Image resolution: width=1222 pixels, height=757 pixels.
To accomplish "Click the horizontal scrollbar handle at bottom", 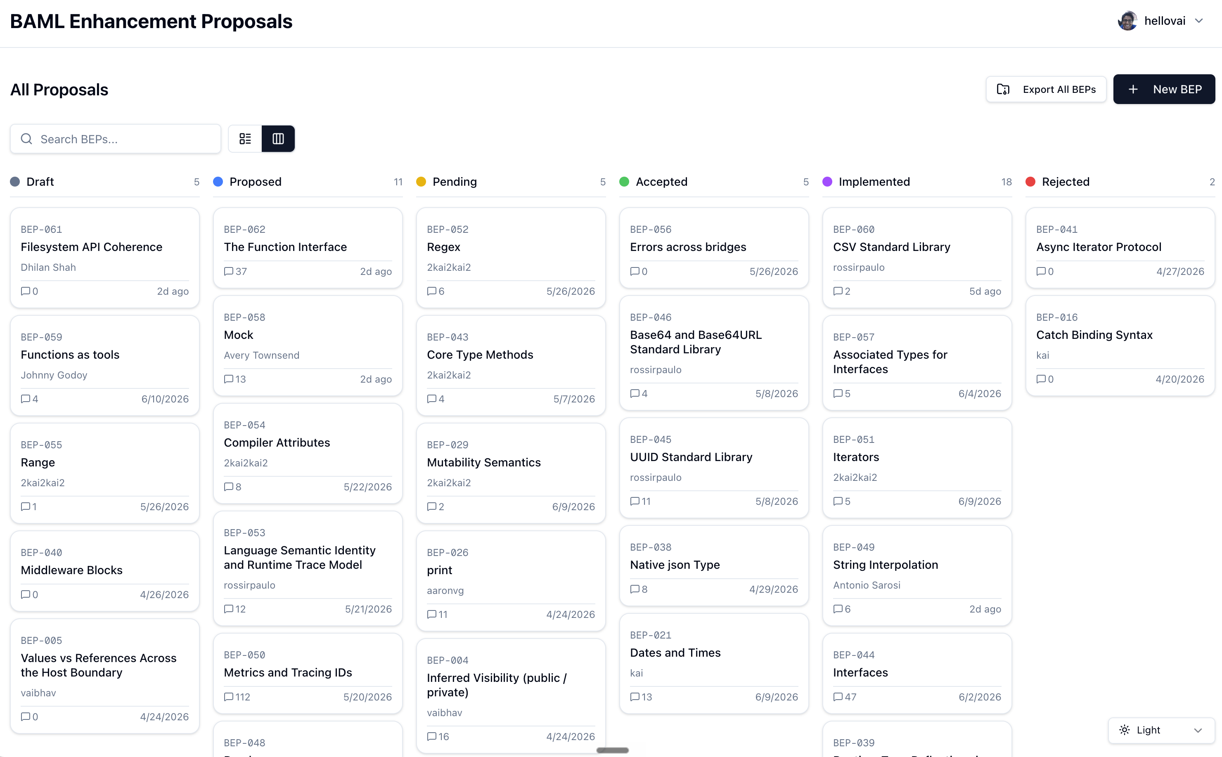I will pos(612,750).
